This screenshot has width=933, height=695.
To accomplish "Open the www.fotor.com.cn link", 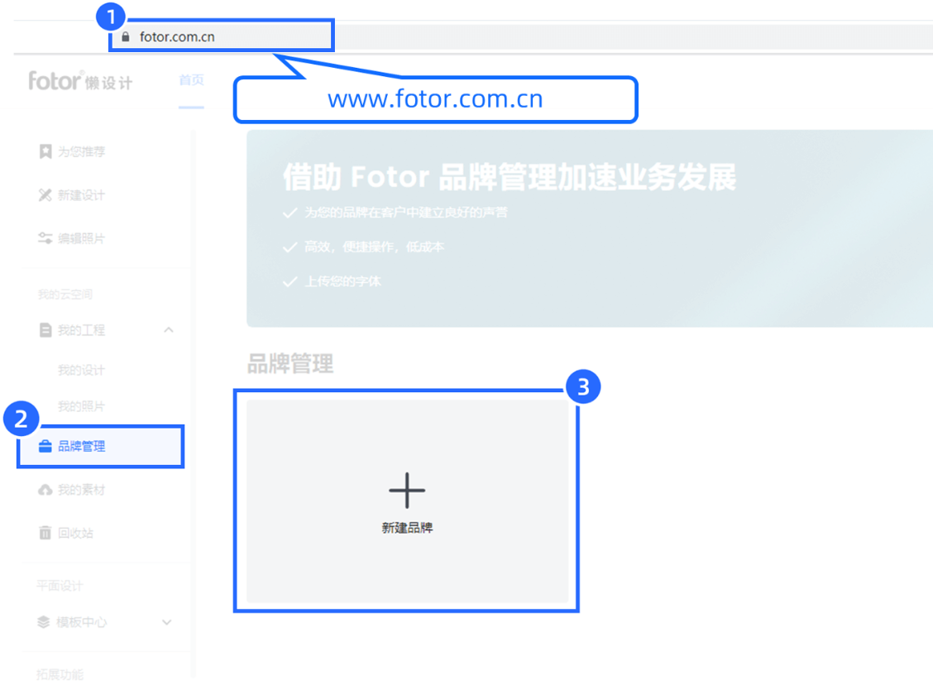I will tap(436, 99).
